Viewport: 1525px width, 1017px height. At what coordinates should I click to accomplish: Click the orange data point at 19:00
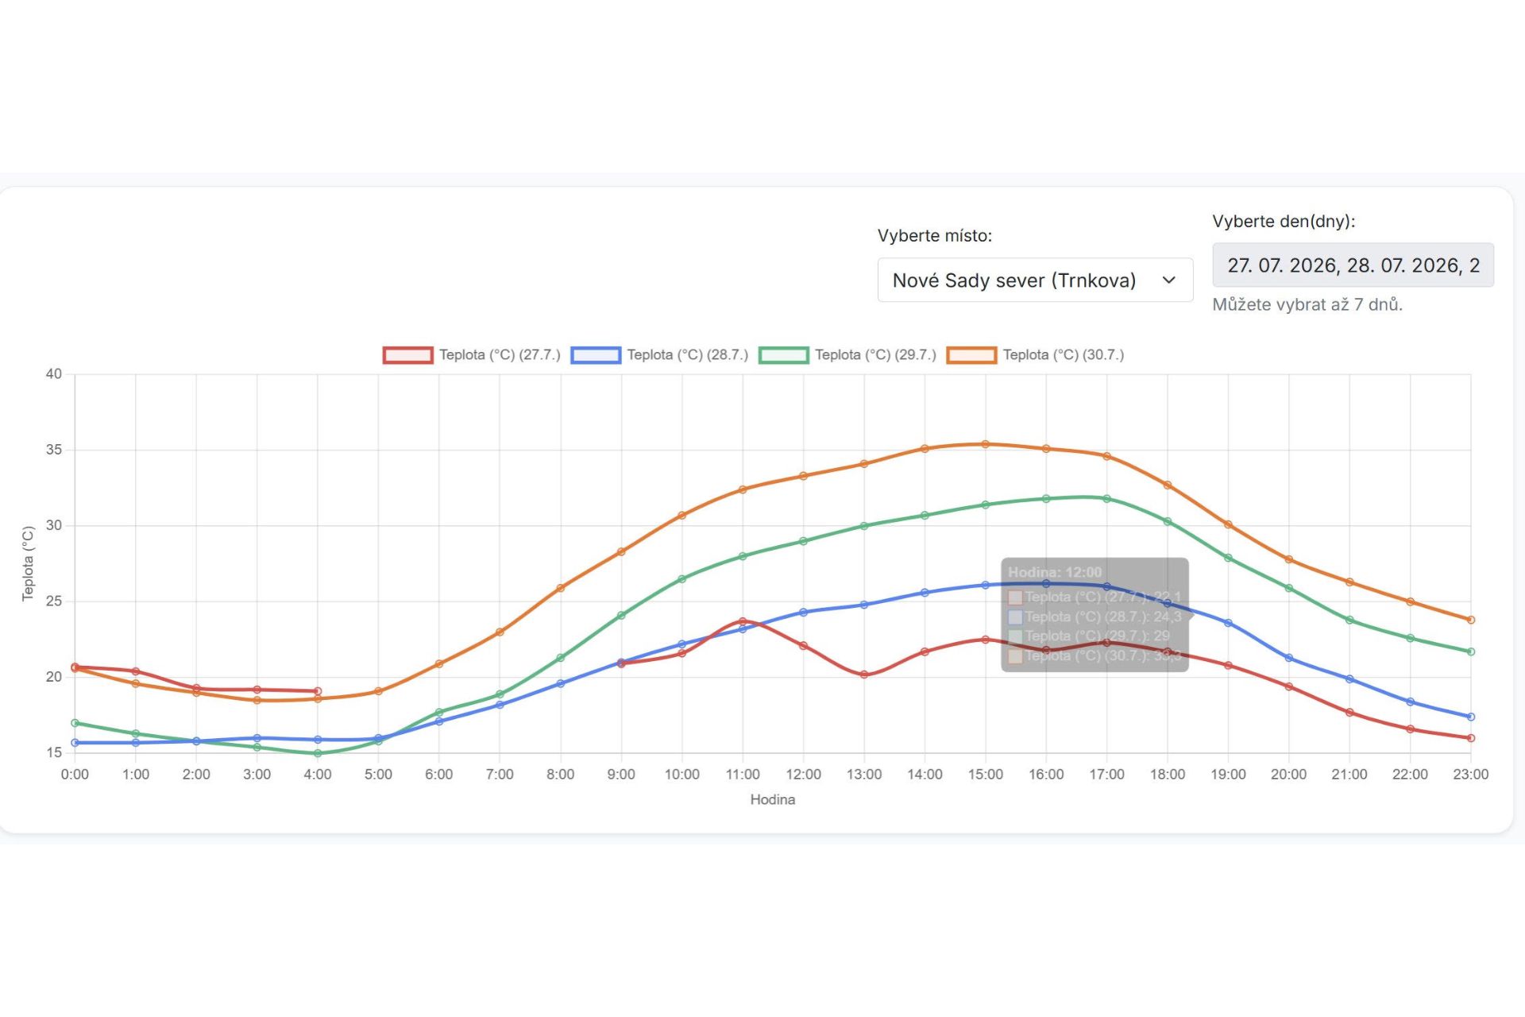point(1229,524)
